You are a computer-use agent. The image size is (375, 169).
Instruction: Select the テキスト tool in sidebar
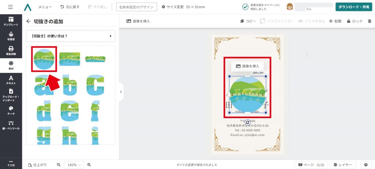coord(11,80)
